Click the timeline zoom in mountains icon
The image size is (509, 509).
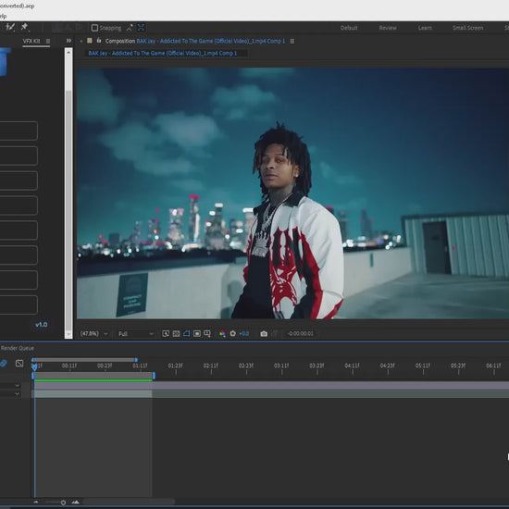tap(76, 503)
